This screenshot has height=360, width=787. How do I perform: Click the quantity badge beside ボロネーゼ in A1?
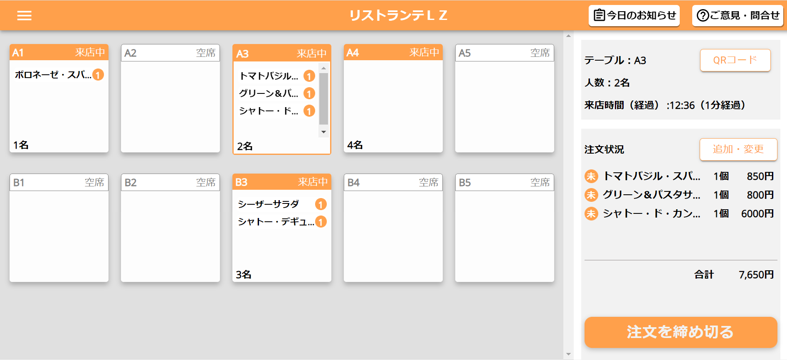tap(98, 75)
